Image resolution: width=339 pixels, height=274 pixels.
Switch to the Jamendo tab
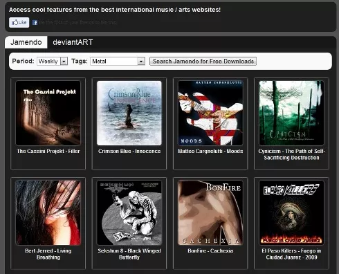26,42
